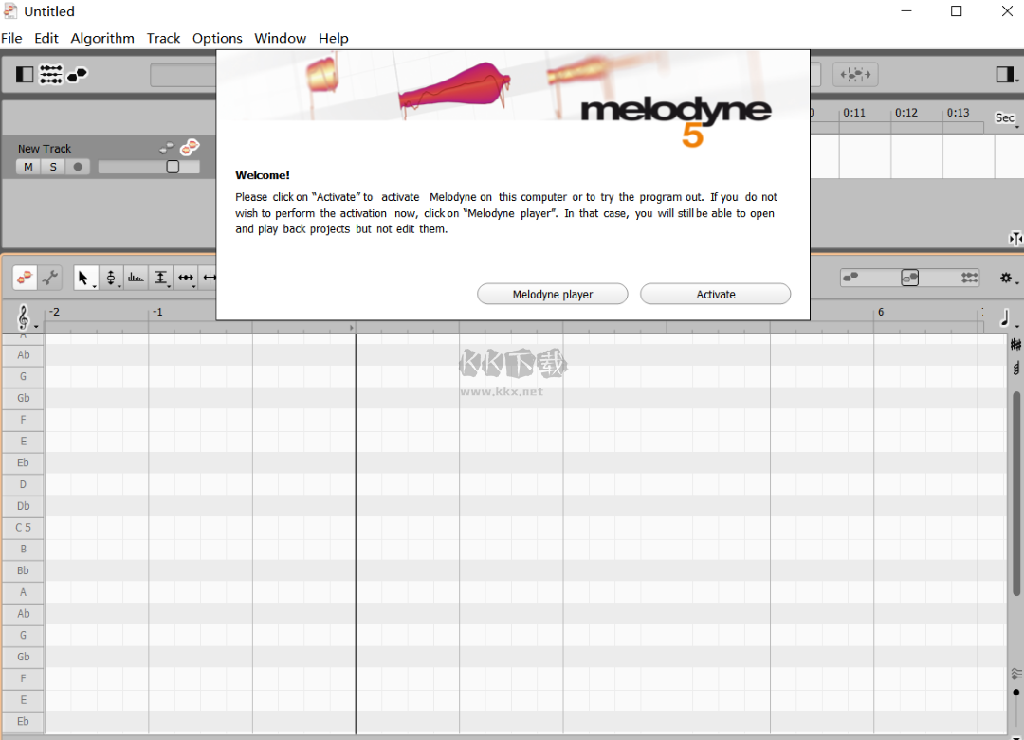This screenshot has width=1024, height=740.
Task: Open the window layout dropdown at top right
Action: pos(1009,74)
